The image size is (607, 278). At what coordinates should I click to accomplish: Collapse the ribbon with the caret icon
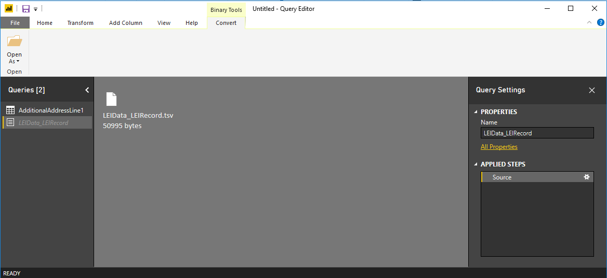tap(589, 22)
